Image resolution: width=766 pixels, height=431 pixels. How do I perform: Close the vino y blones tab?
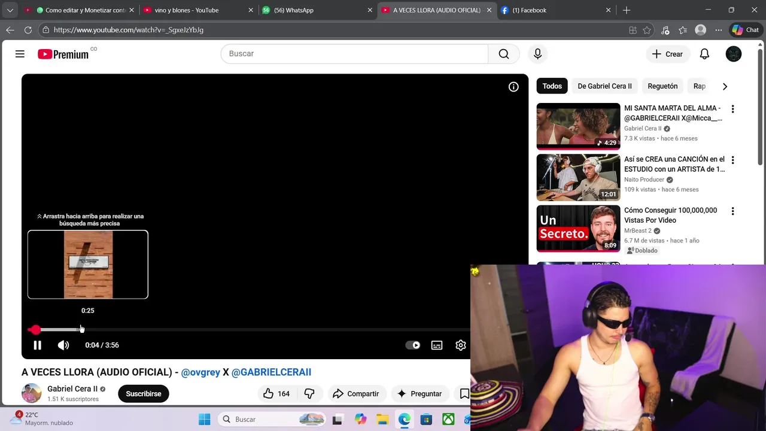pos(251,10)
